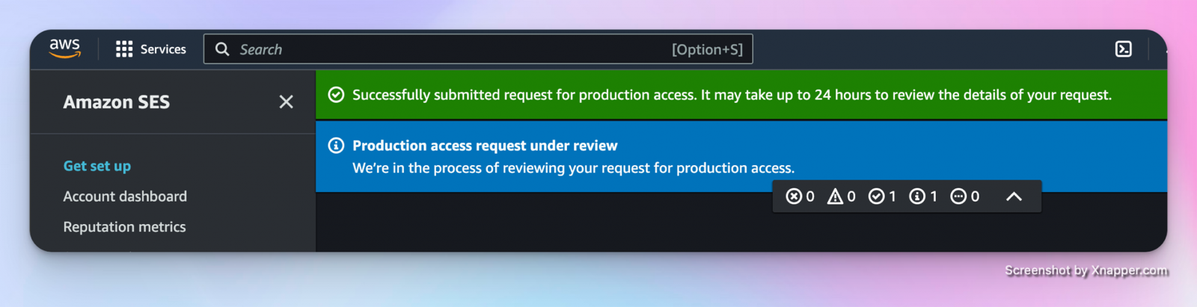The image size is (1197, 307).
Task: Click the production access success message
Action: click(732, 95)
